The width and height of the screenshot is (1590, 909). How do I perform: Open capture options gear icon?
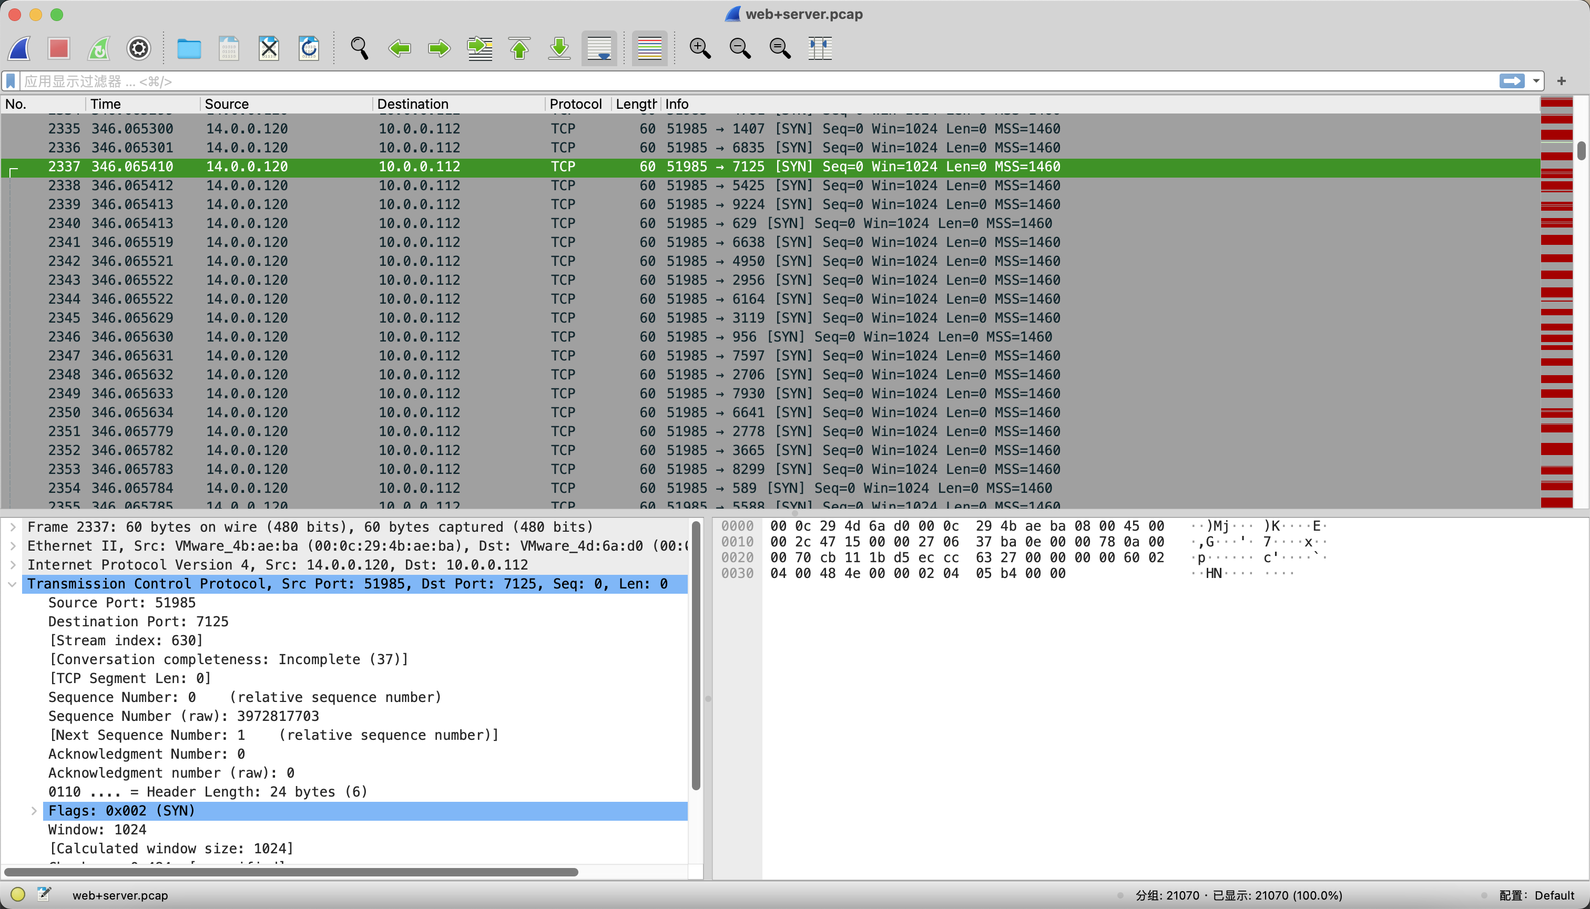pyautogui.click(x=139, y=48)
